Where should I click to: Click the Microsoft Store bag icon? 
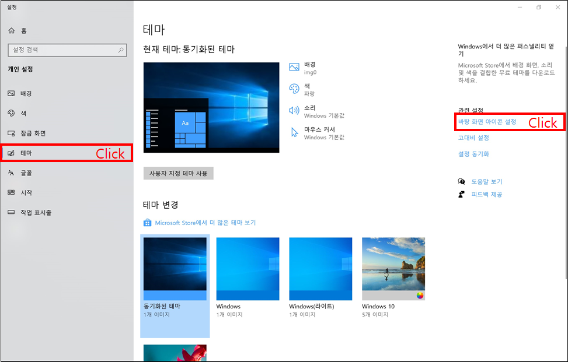pyautogui.click(x=148, y=223)
